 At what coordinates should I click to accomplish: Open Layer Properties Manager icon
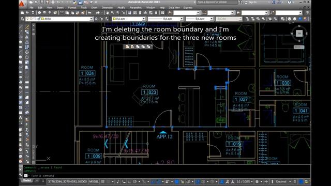click(x=22, y=19)
